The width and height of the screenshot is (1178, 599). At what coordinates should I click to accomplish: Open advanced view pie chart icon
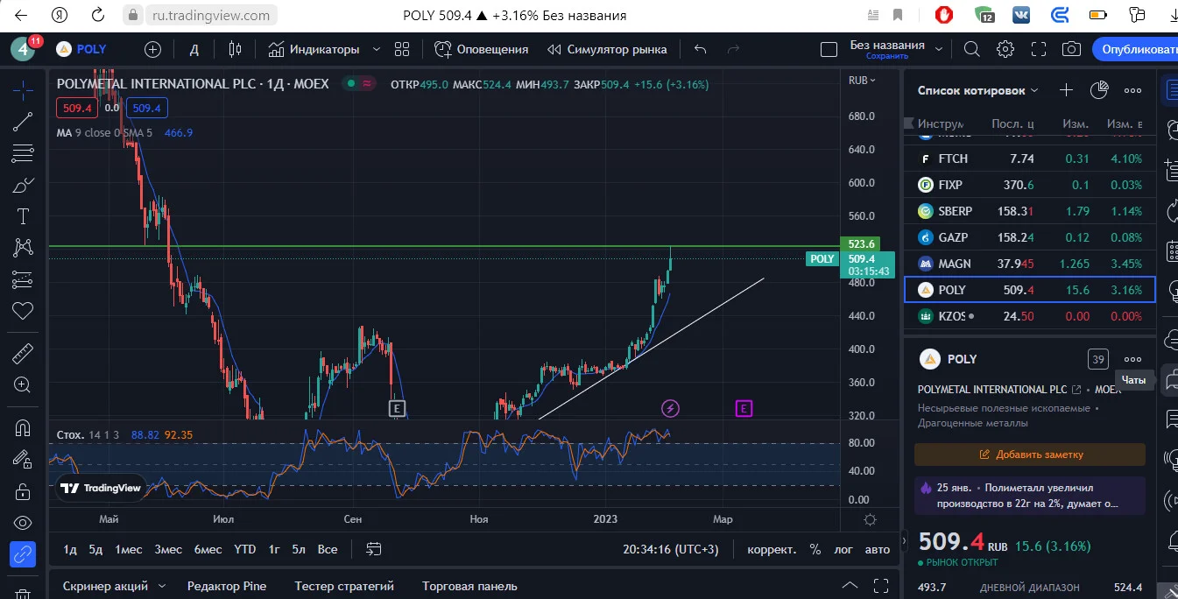[x=1099, y=90]
